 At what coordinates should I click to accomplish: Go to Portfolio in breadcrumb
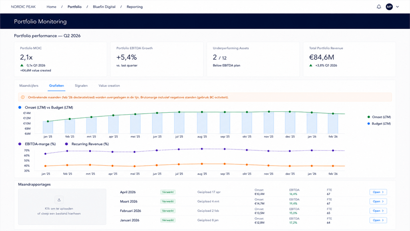(x=74, y=7)
